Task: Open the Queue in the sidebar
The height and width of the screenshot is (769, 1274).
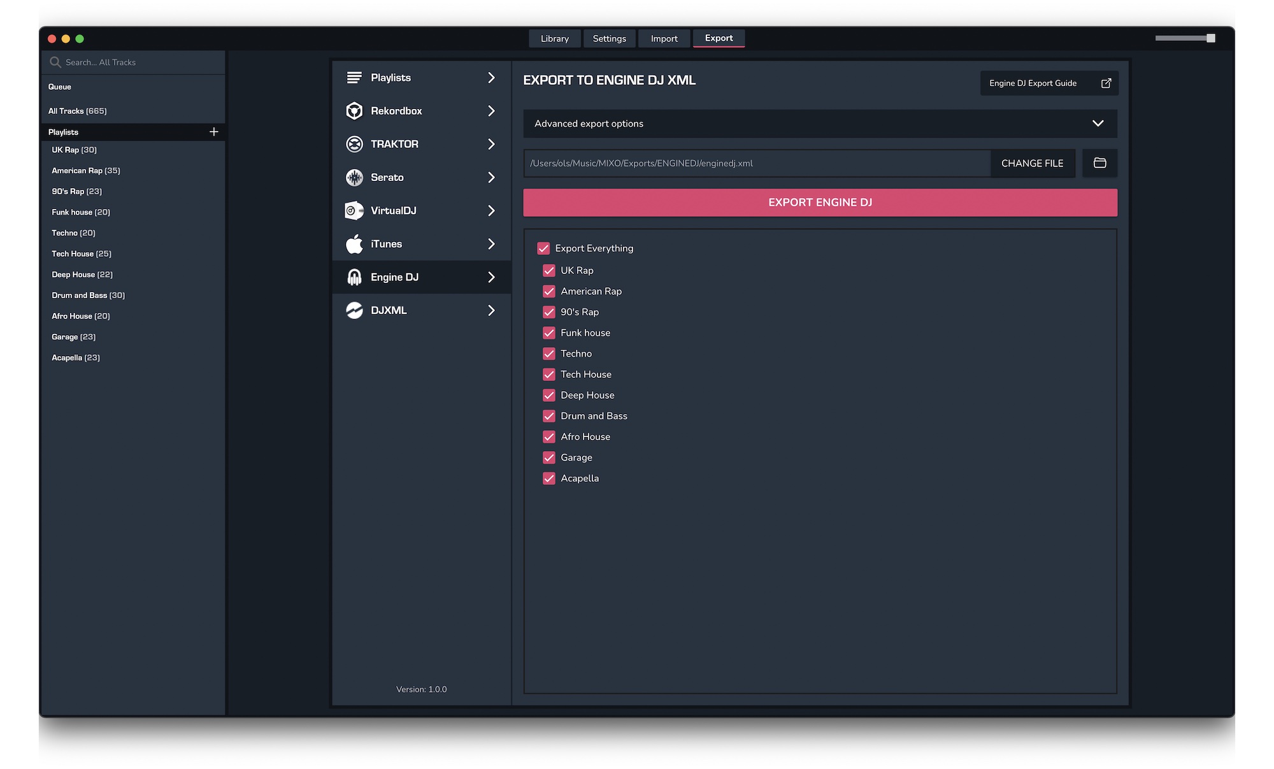Action: 60,87
